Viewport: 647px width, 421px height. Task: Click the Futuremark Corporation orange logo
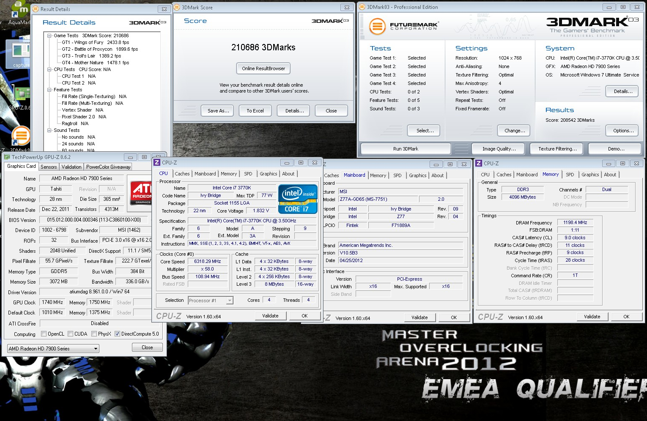(377, 26)
